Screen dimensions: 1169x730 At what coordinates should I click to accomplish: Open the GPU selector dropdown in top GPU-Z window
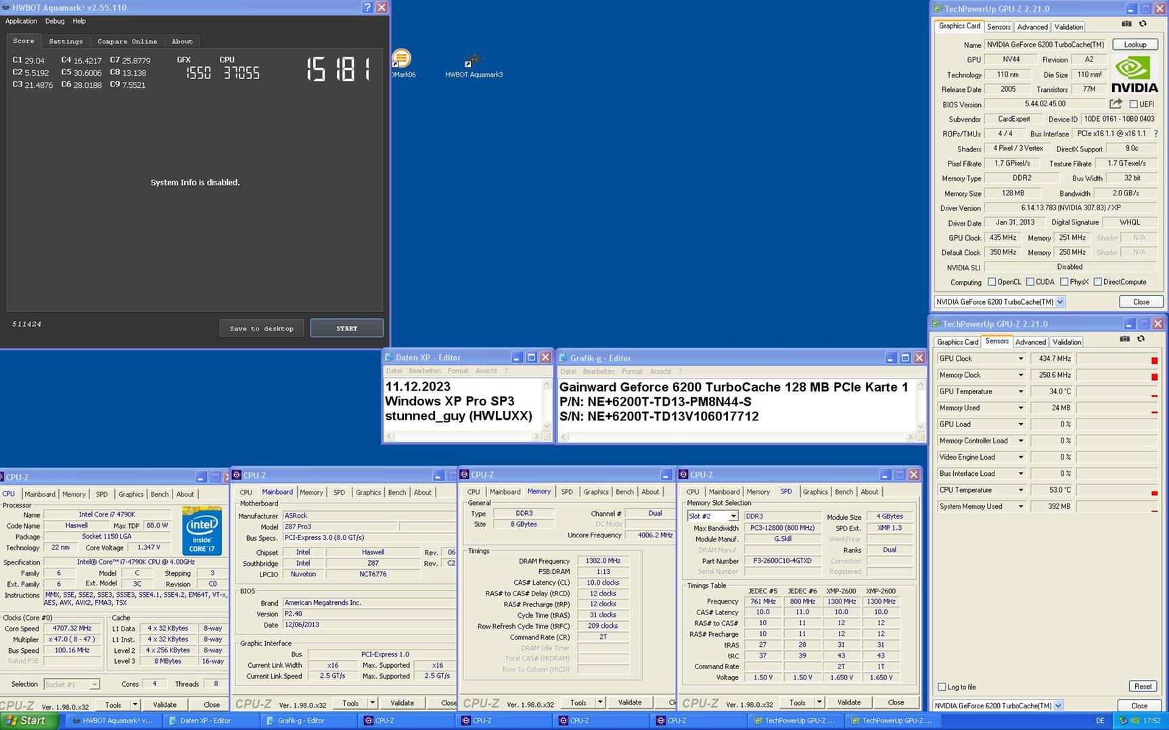1060,302
